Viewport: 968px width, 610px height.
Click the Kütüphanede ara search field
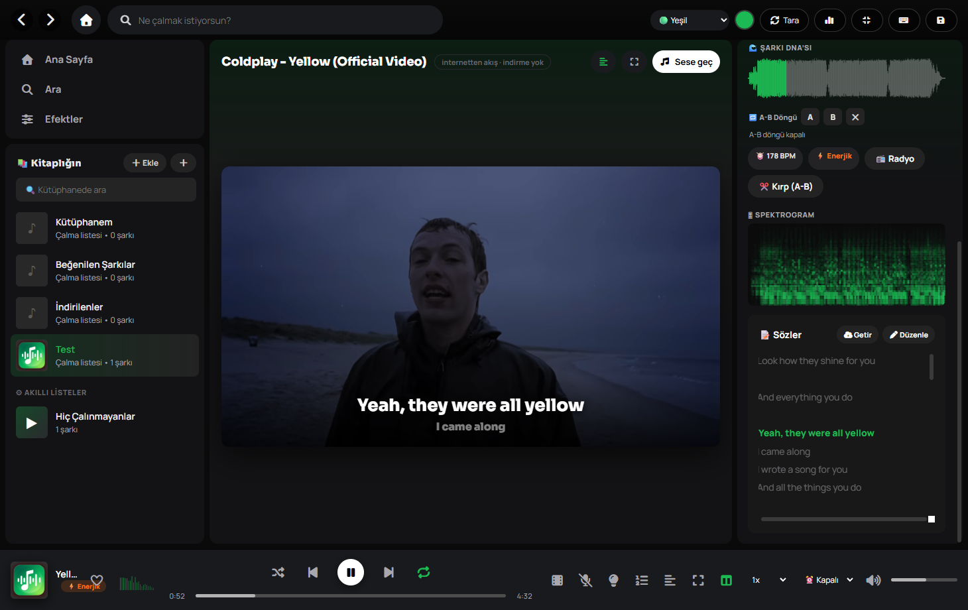point(106,190)
